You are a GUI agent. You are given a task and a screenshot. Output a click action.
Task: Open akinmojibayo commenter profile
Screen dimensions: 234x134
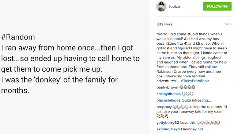point(168,129)
